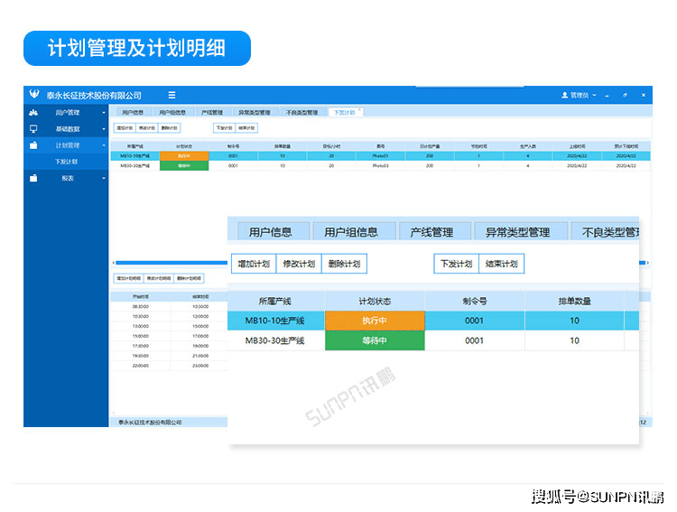
Task: Select the 08:30:00 start time detail row
Action: point(140,306)
